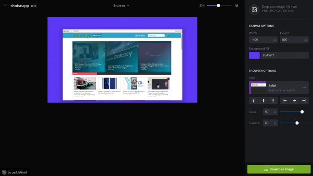Open the purple background fill swatch
Screen dimensions: 313x176
point(254,55)
